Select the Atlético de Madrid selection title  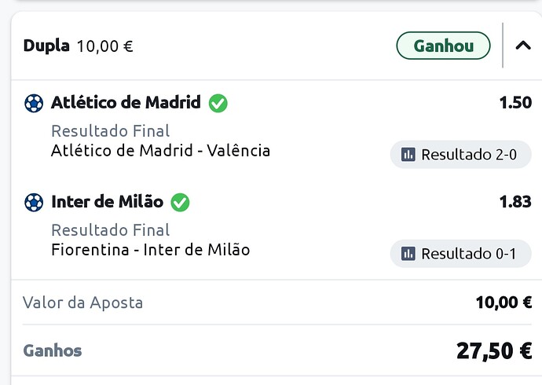point(126,102)
